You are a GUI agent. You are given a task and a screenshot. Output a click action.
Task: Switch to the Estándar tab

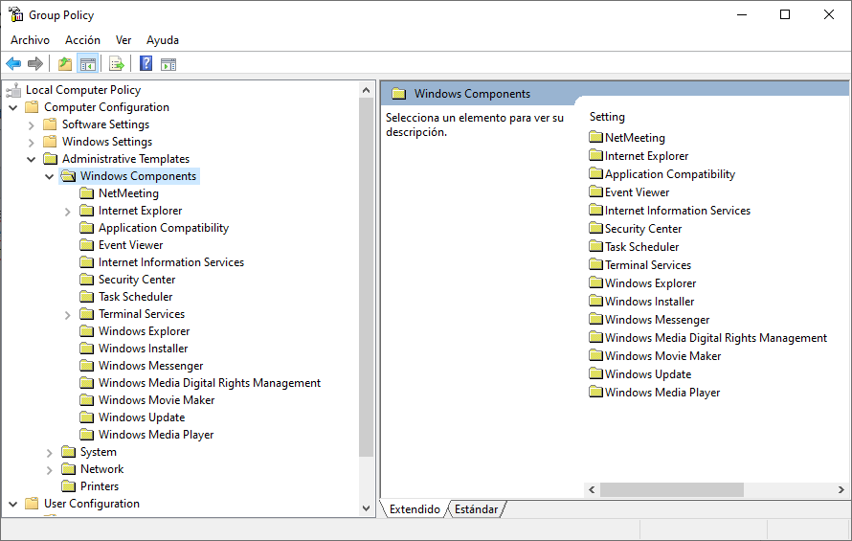click(x=476, y=509)
